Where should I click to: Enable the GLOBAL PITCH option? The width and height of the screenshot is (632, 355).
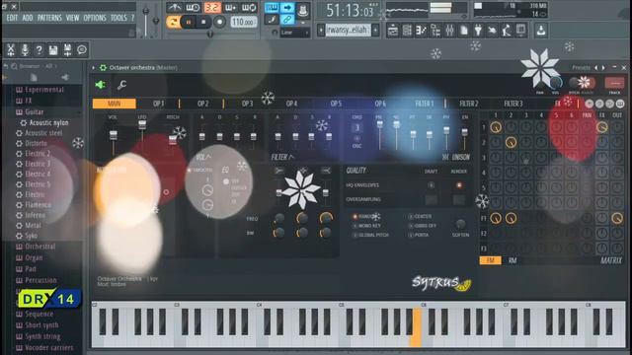[371, 235]
